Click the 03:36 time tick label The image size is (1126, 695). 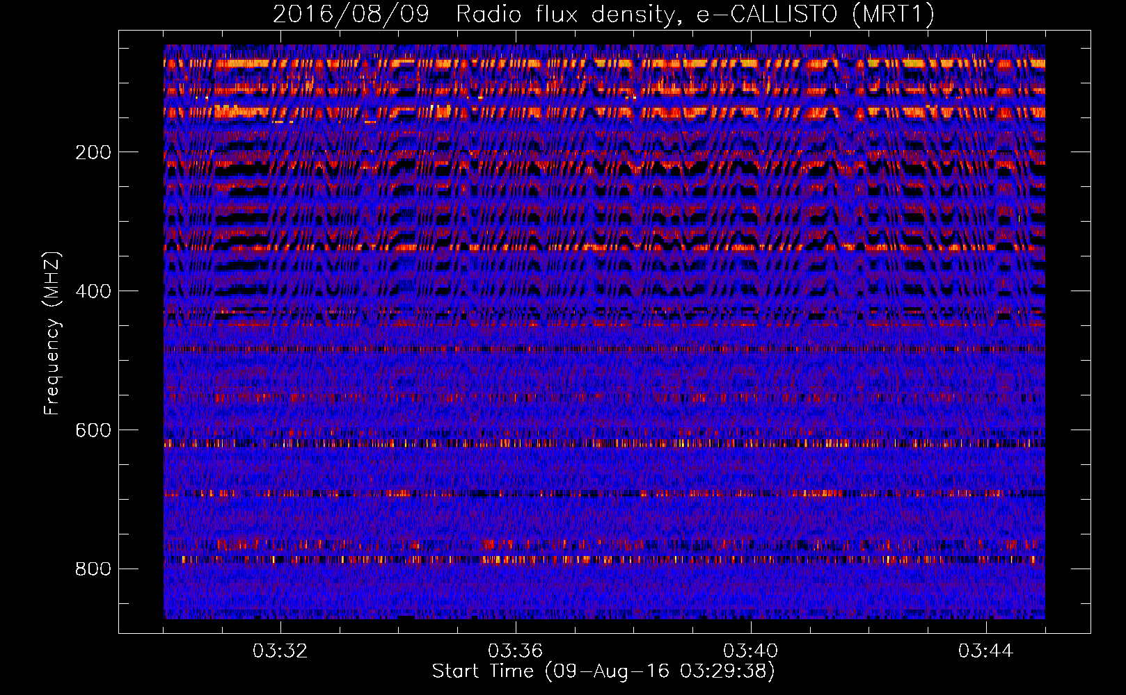click(x=515, y=651)
